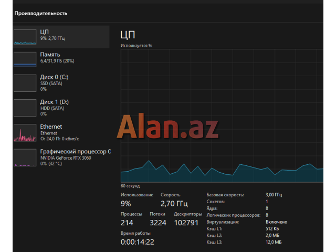Select the ЦП mini graph in sidebar
The image size is (336, 252).
pyautogui.click(x=24, y=36)
